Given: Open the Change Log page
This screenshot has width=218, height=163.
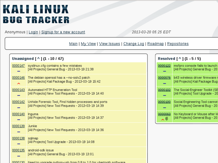Looking at the screenshot, I should (x=134, y=44).
